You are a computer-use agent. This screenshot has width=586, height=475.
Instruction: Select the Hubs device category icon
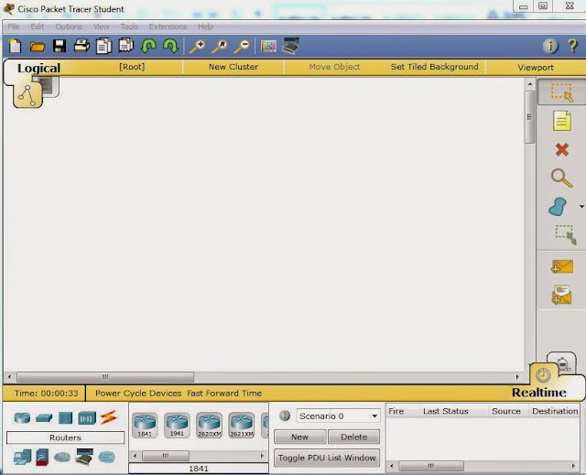click(65, 417)
